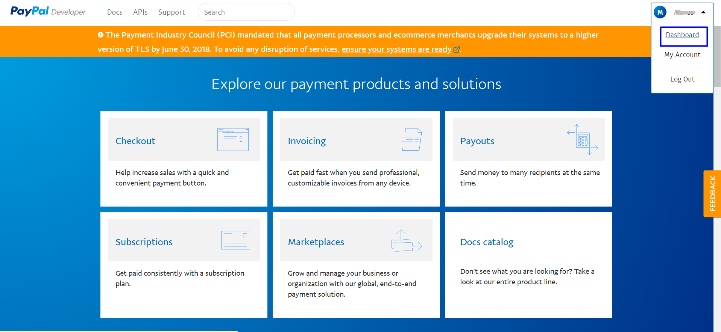Click the page vertical scrollbar
721x332 pixels.
tap(717, 56)
